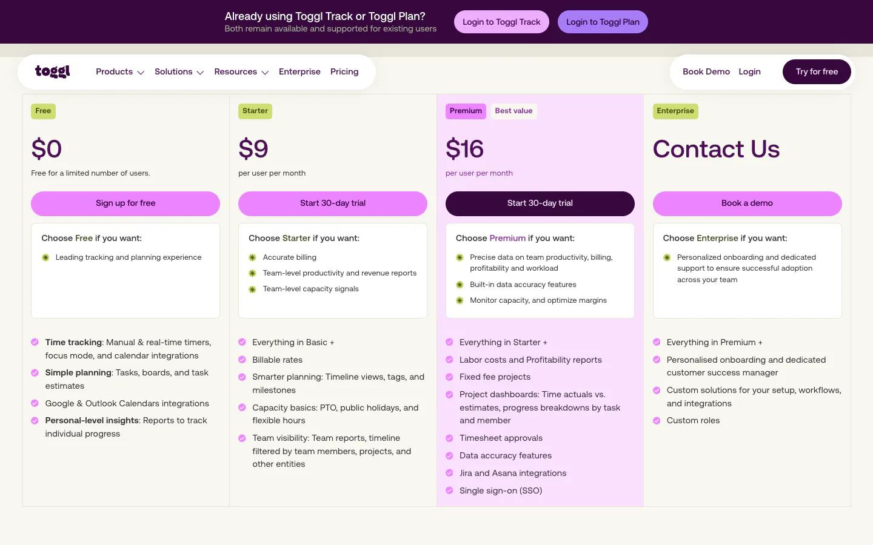Click checkmark icon beside Capacity basics
The width and height of the screenshot is (873, 545).
[242, 408]
